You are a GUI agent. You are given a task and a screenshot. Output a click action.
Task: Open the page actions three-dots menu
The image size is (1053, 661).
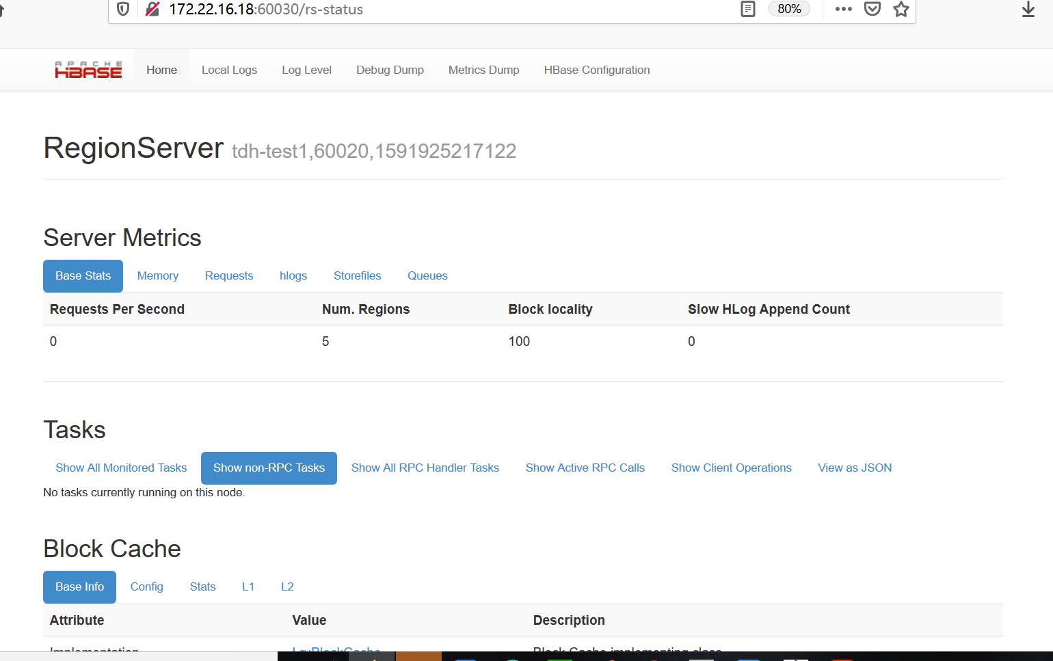click(x=843, y=10)
